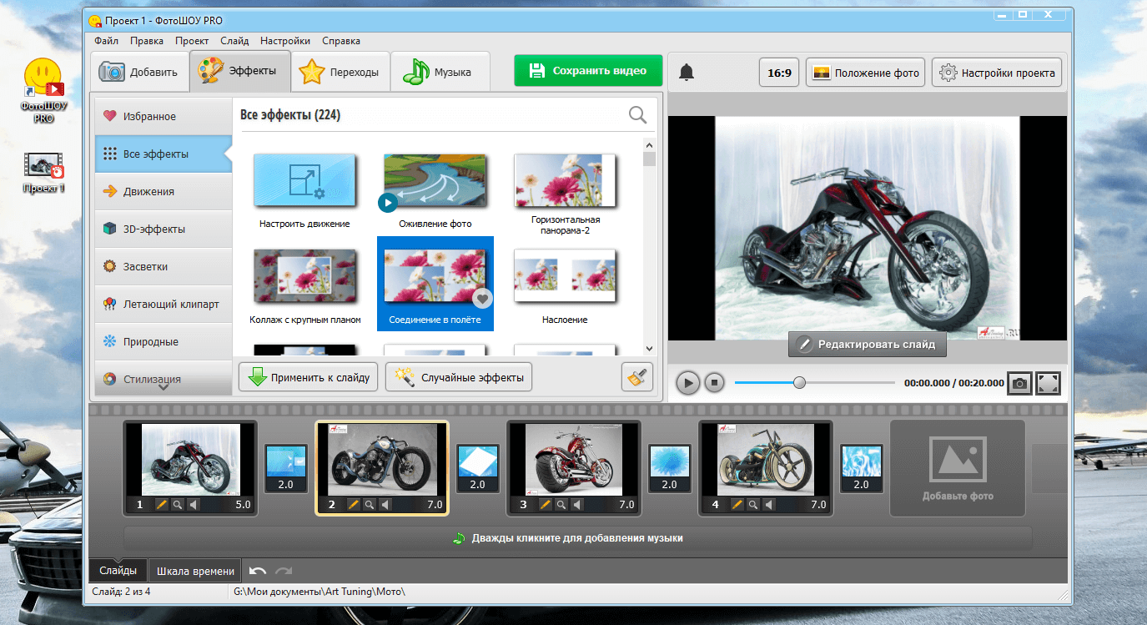Viewport: 1147px width, 625px height.
Task: Click the undo arrow icon
Action: (258, 571)
